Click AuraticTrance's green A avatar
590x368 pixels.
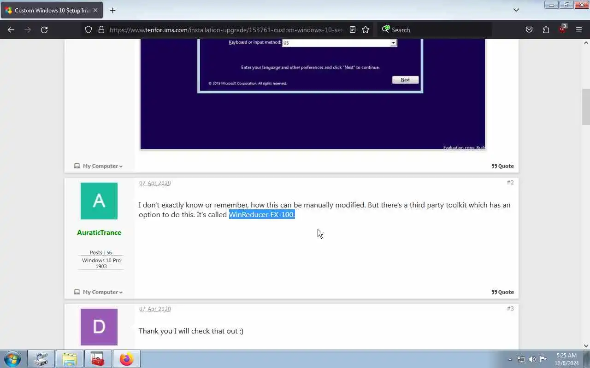(x=99, y=201)
